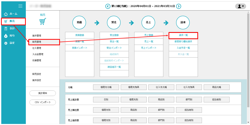Select the Accounting (会計) calculator icon
Viewport: 250px width, 125px height.
point(6,29)
